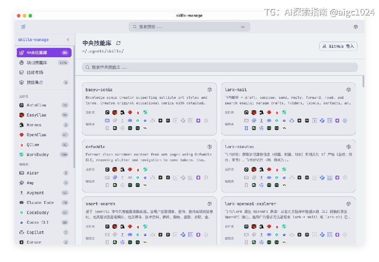Image resolution: width=379 pixels, height=262 pixels.
Task: Click the ~/.agents/skills/ path text
Action: pyautogui.click(x=103, y=51)
